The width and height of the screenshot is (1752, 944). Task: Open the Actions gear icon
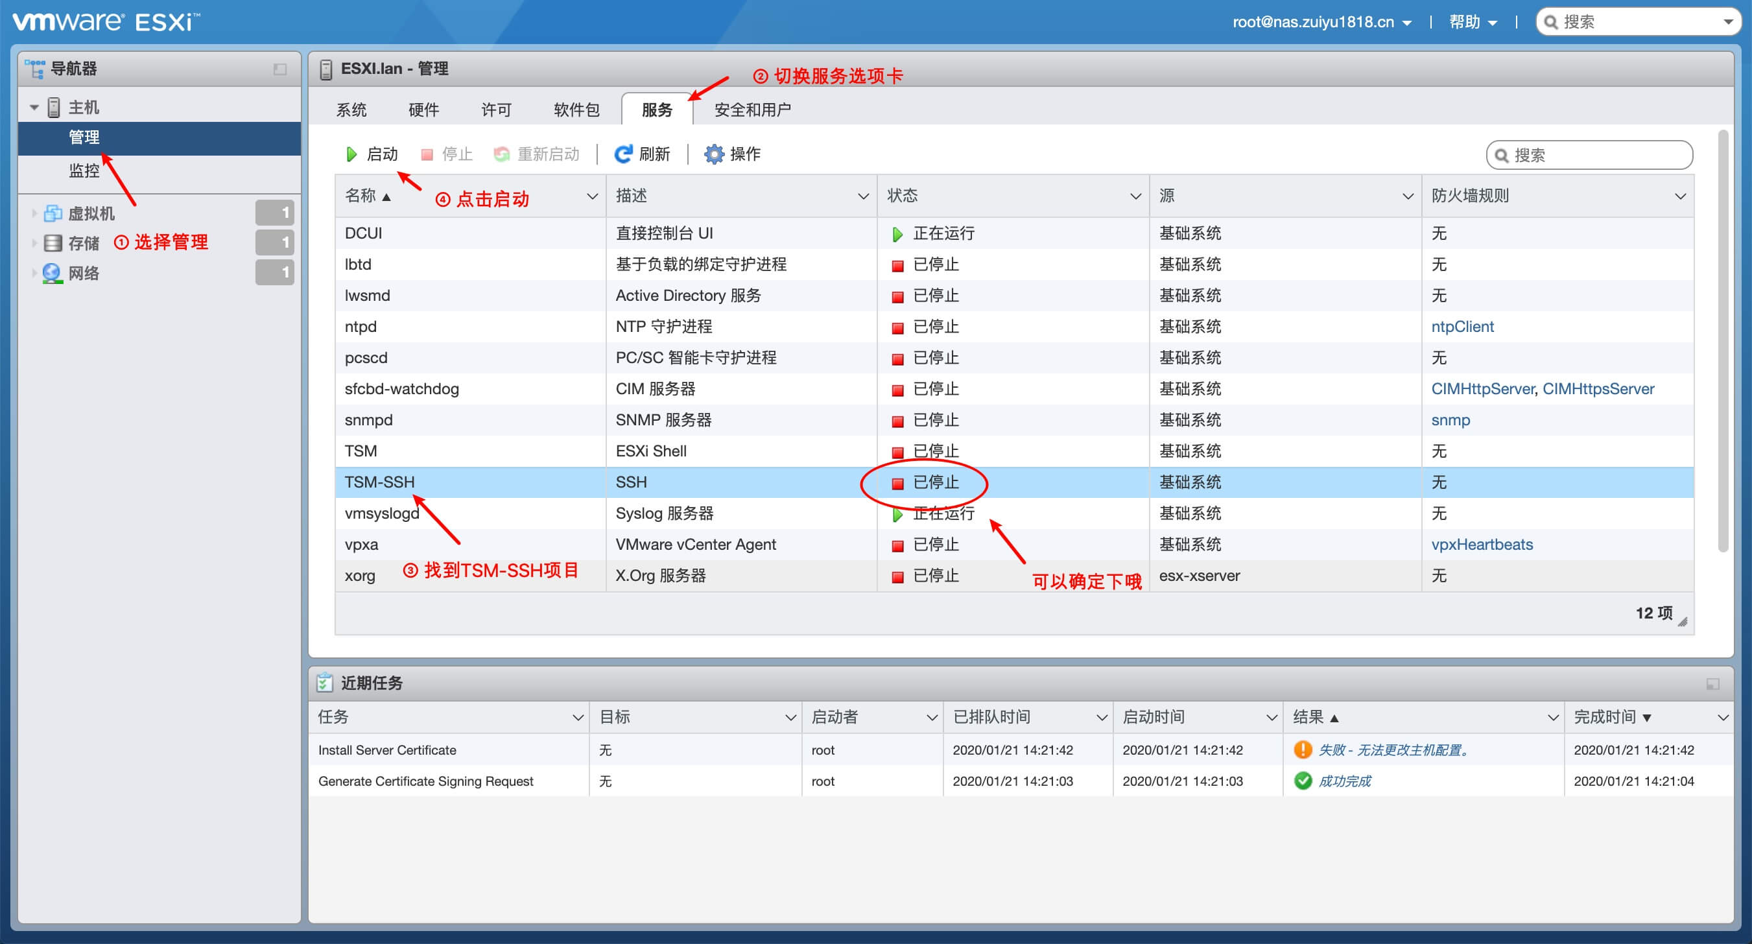713,154
